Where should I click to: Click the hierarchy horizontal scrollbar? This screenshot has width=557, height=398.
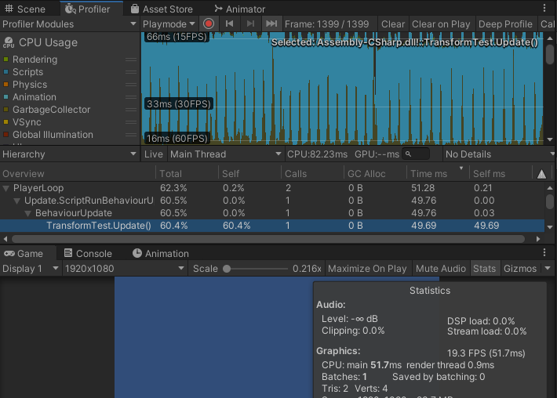pyautogui.click(x=268, y=239)
